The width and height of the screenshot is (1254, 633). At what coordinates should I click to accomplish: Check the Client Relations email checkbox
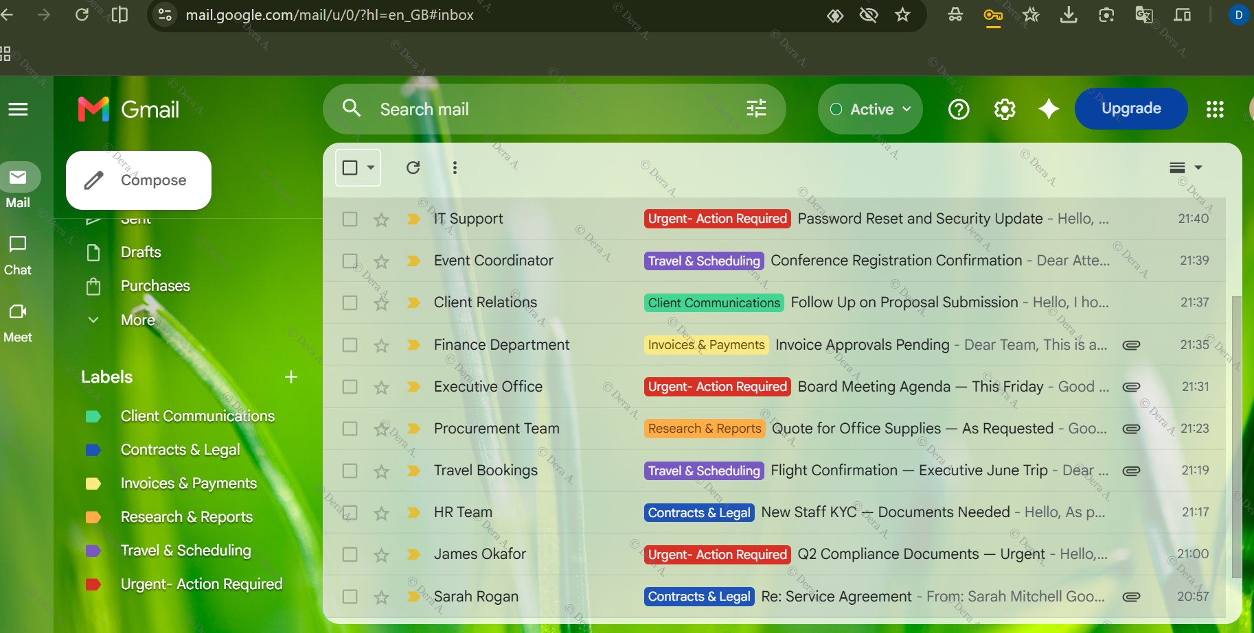click(350, 302)
